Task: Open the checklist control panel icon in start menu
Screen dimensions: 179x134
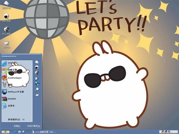Action: coord(37,78)
